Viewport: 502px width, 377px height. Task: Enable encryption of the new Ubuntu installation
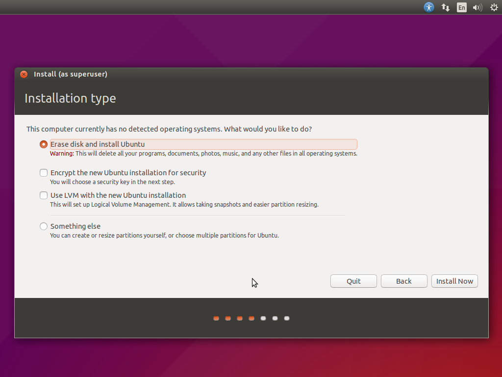click(x=44, y=173)
